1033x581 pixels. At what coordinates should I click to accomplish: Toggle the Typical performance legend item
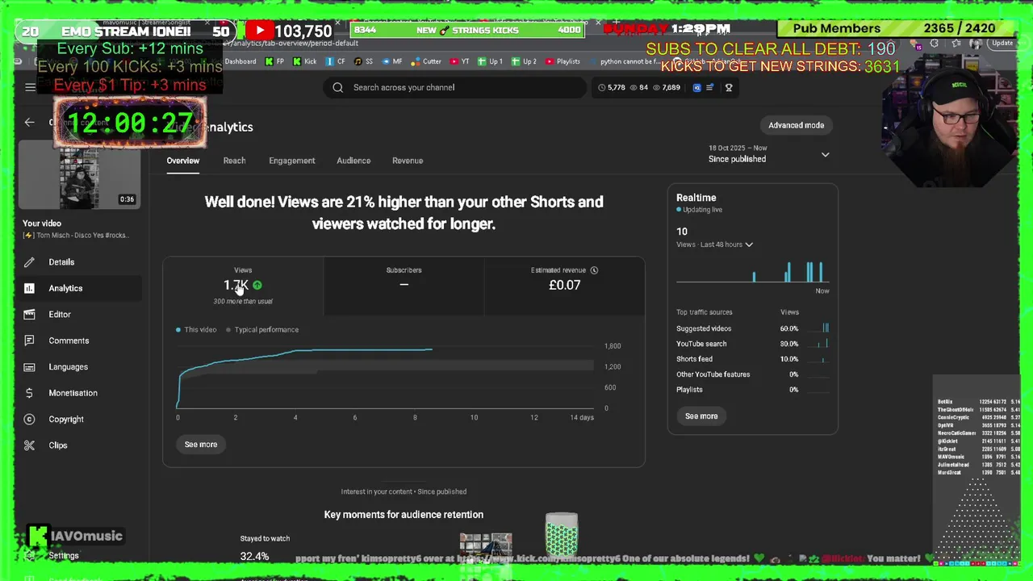(263, 330)
